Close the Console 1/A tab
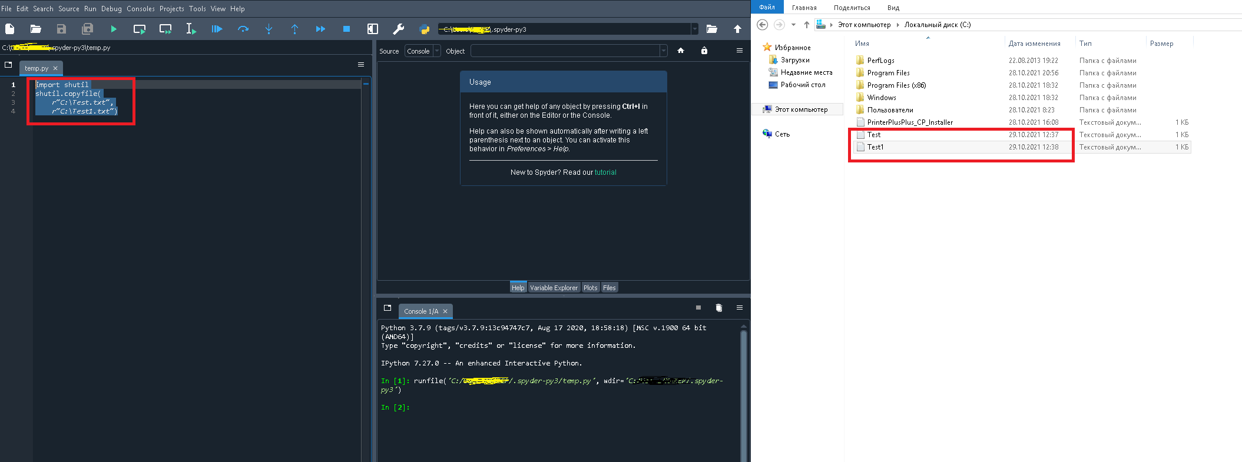The height and width of the screenshot is (462, 1242). [445, 311]
